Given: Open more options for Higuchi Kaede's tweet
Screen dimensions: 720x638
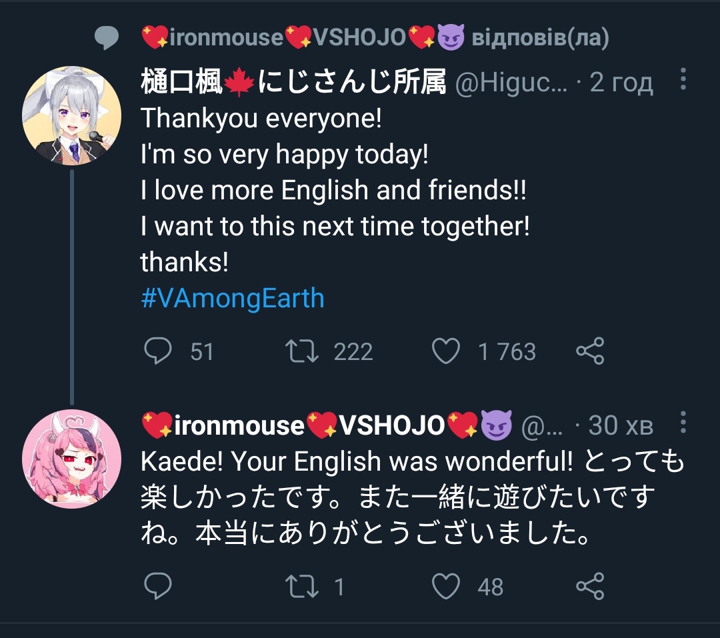Looking at the screenshot, I should point(683,79).
